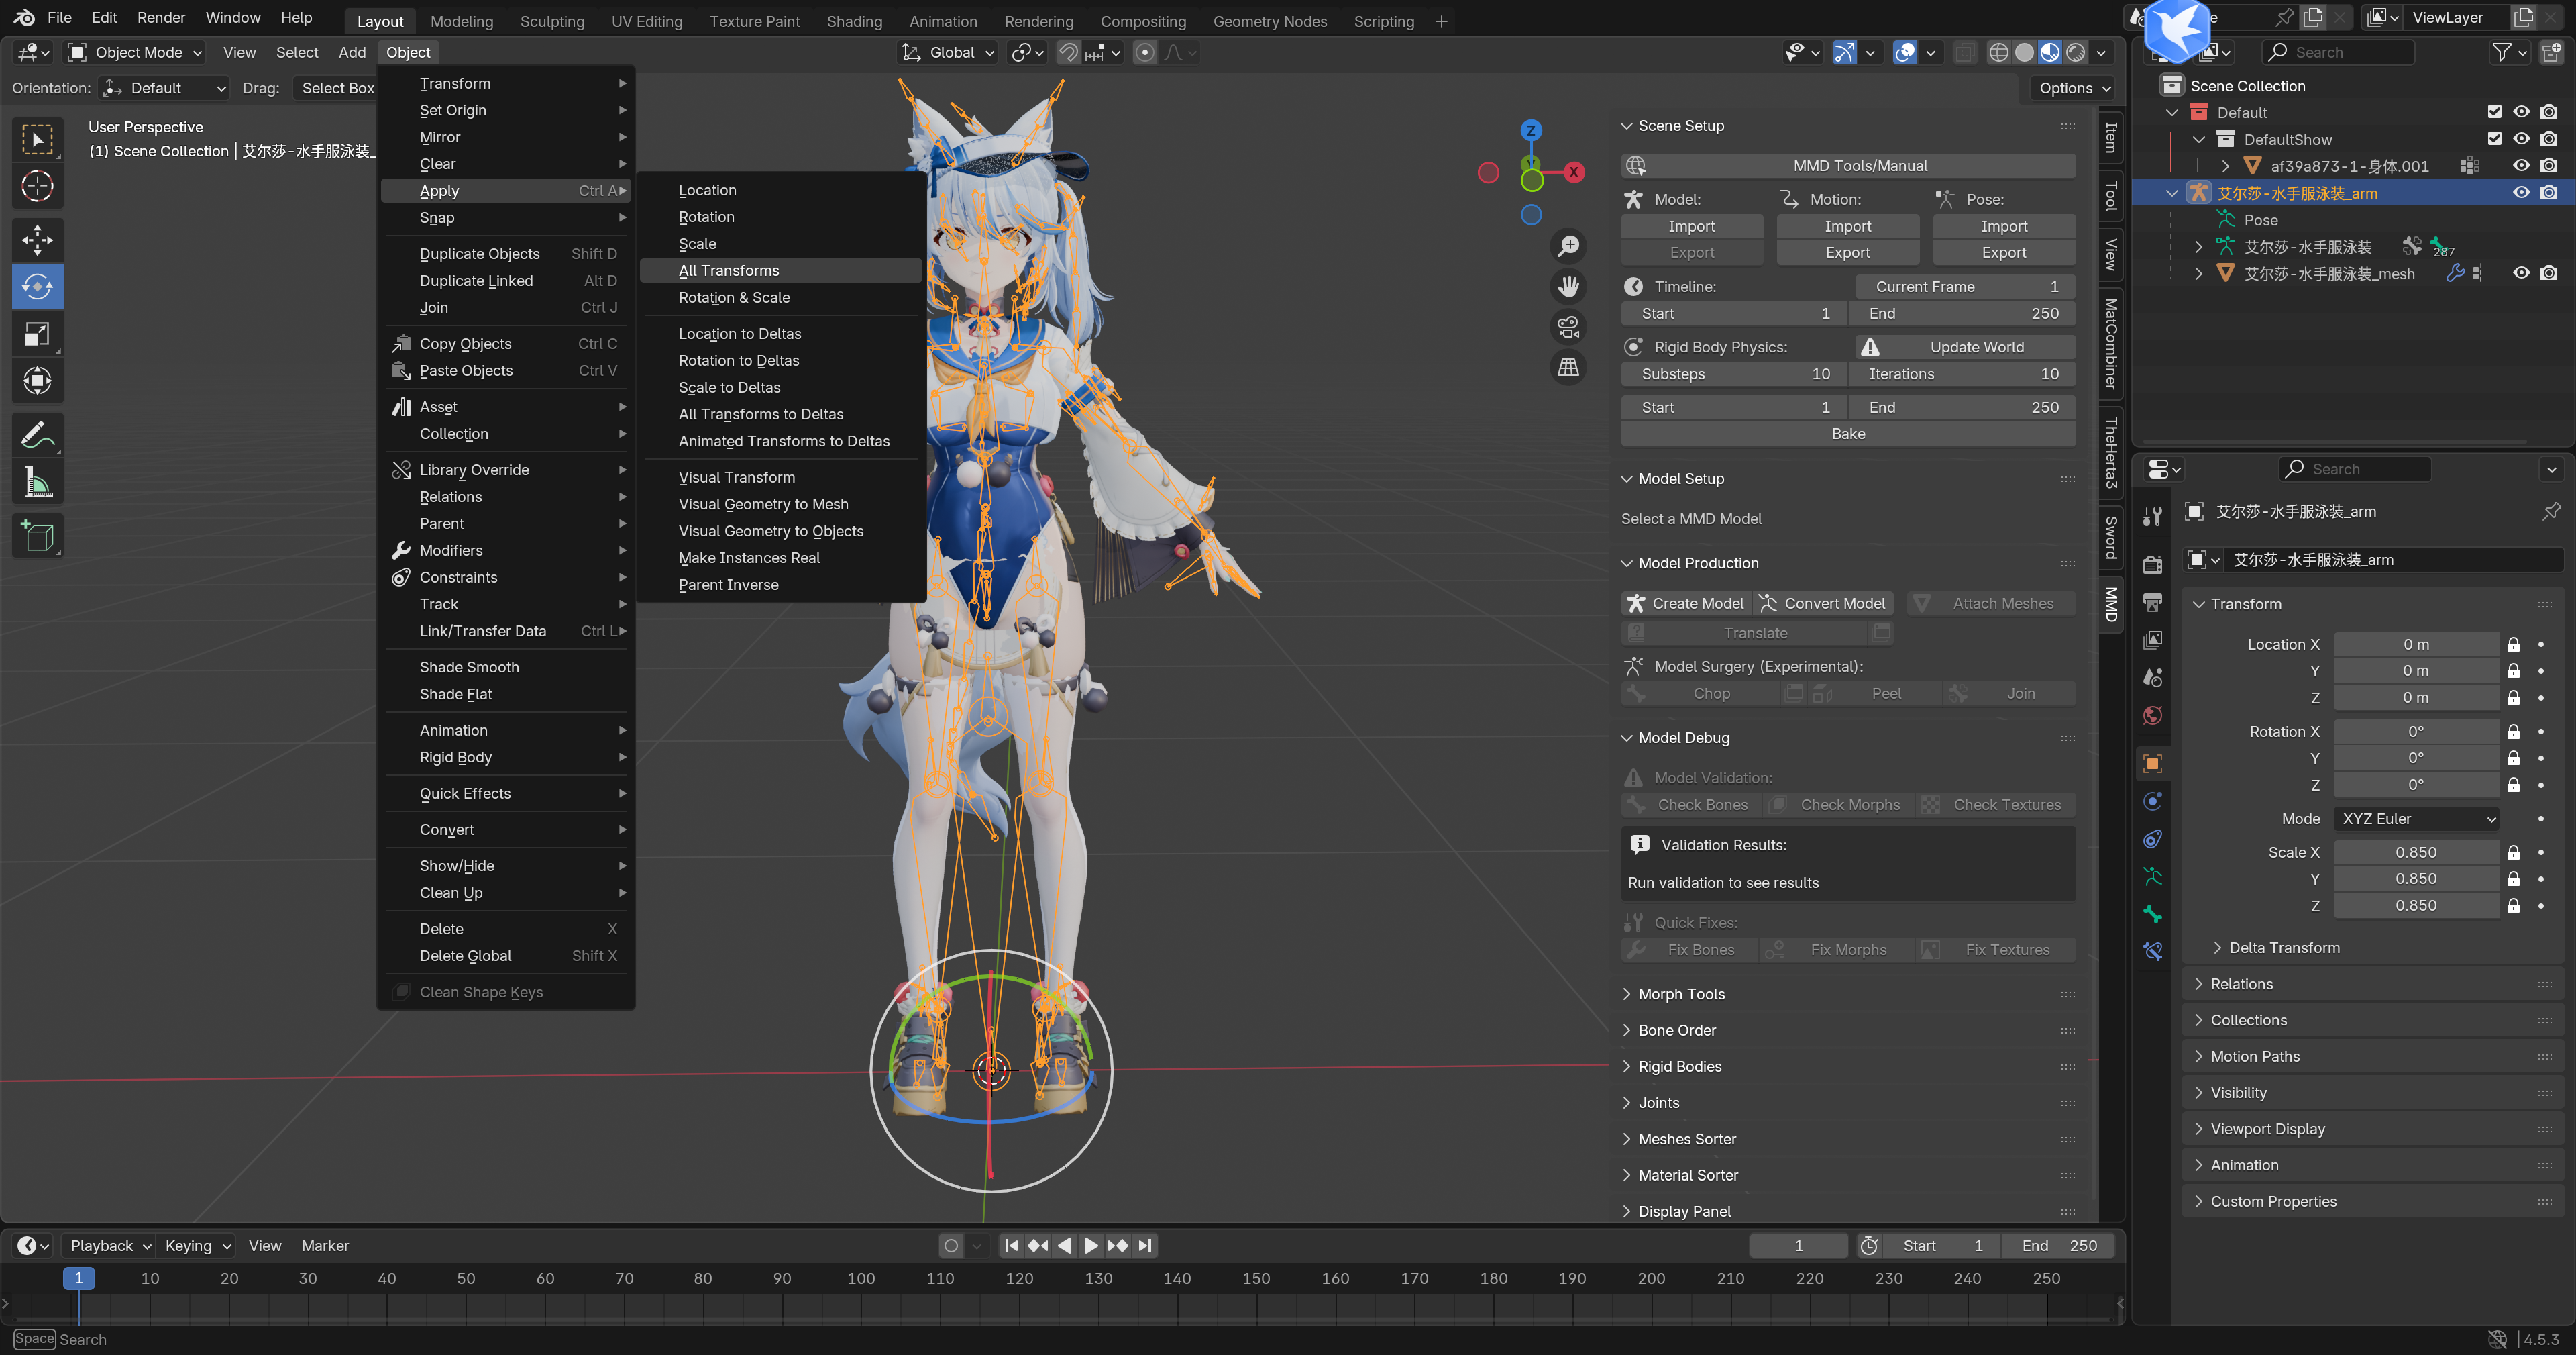
Task: Toggle the camera view icon
Action: pos(1568,326)
